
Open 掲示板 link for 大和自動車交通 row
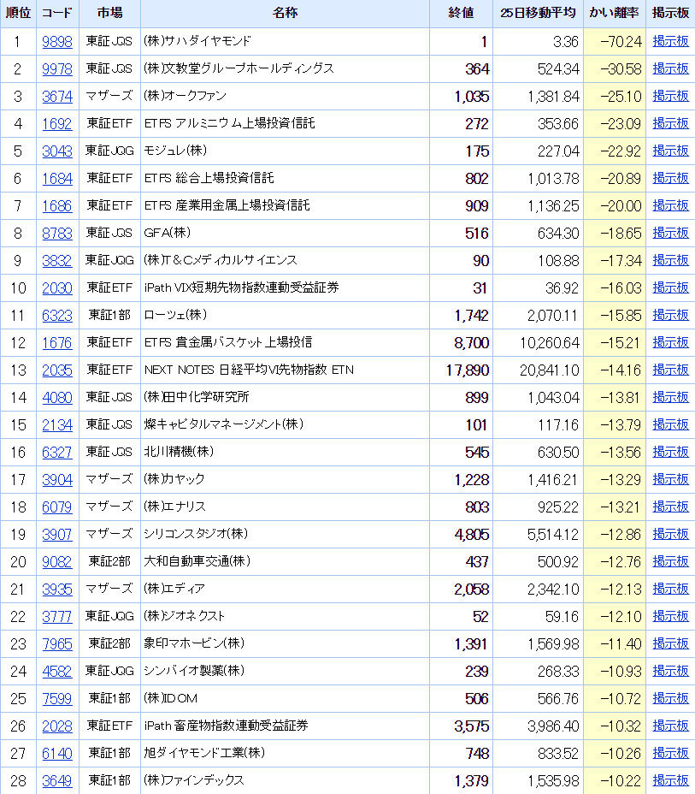pyautogui.click(x=671, y=561)
